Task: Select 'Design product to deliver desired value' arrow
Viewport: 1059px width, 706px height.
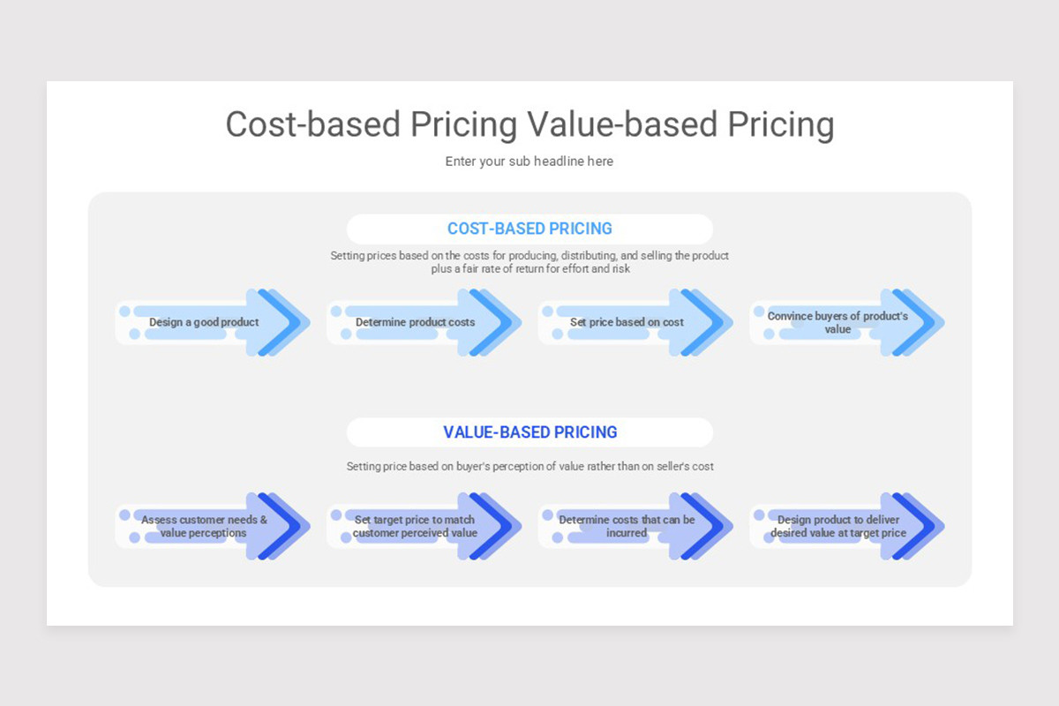Action: click(848, 526)
